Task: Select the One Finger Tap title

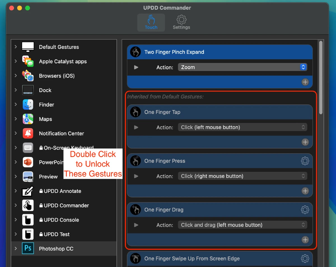Action: [162, 112]
